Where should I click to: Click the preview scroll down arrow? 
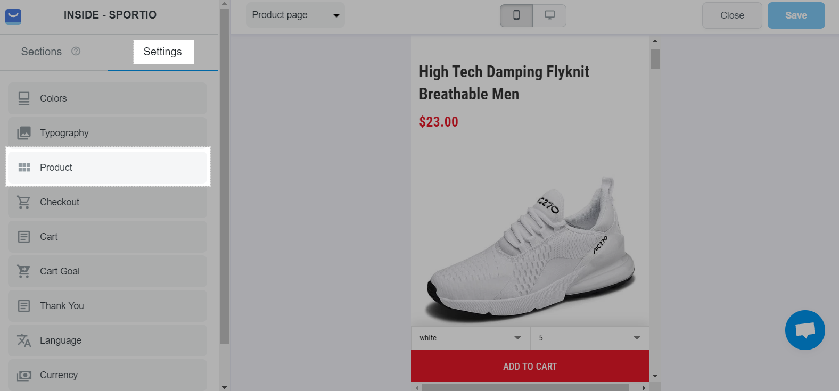point(655,376)
